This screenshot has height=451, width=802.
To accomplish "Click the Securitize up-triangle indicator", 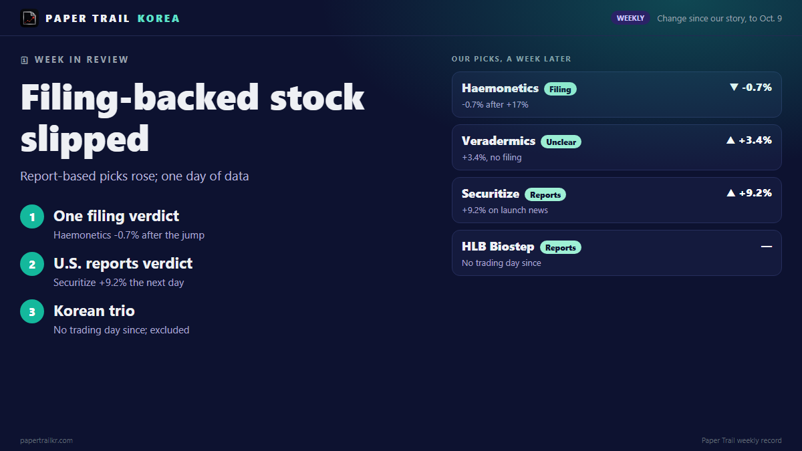I will pos(730,193).
